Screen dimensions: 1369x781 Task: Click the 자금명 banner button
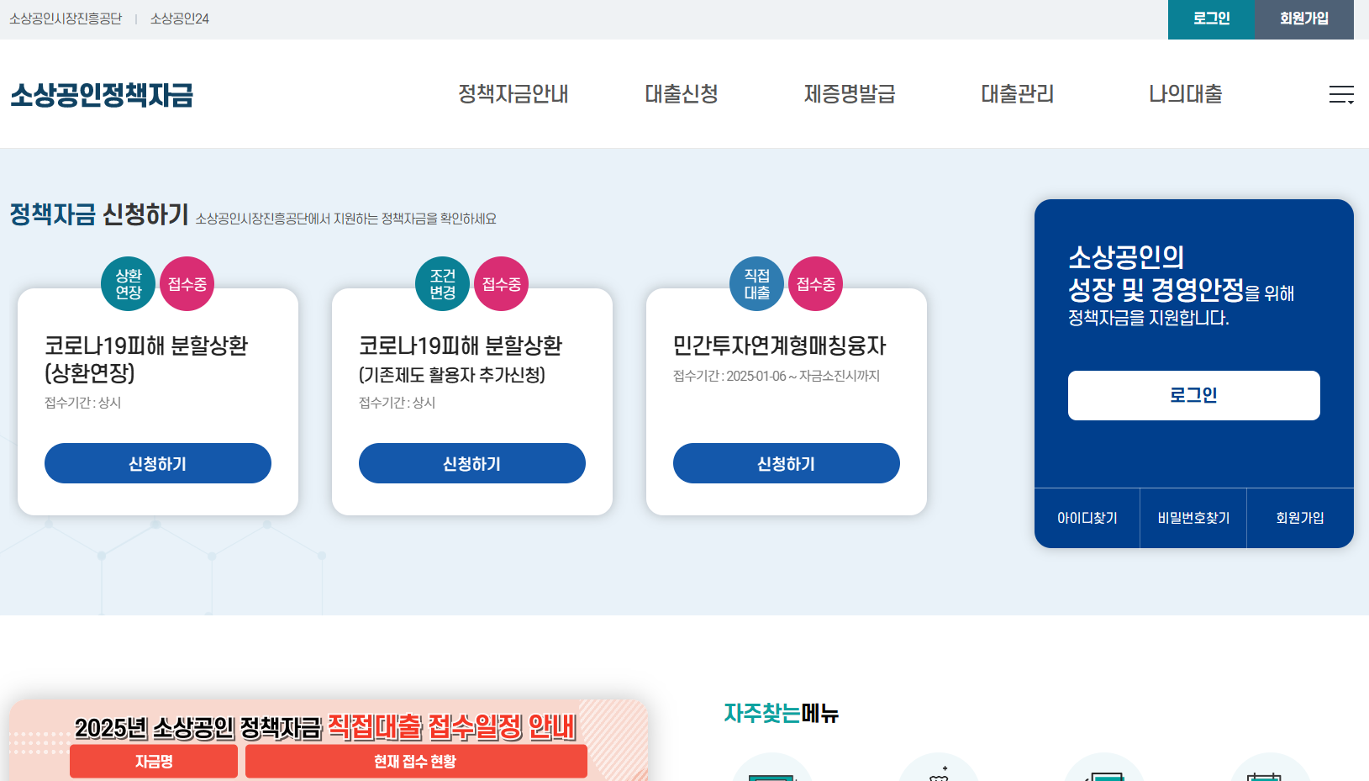point(154,762)
